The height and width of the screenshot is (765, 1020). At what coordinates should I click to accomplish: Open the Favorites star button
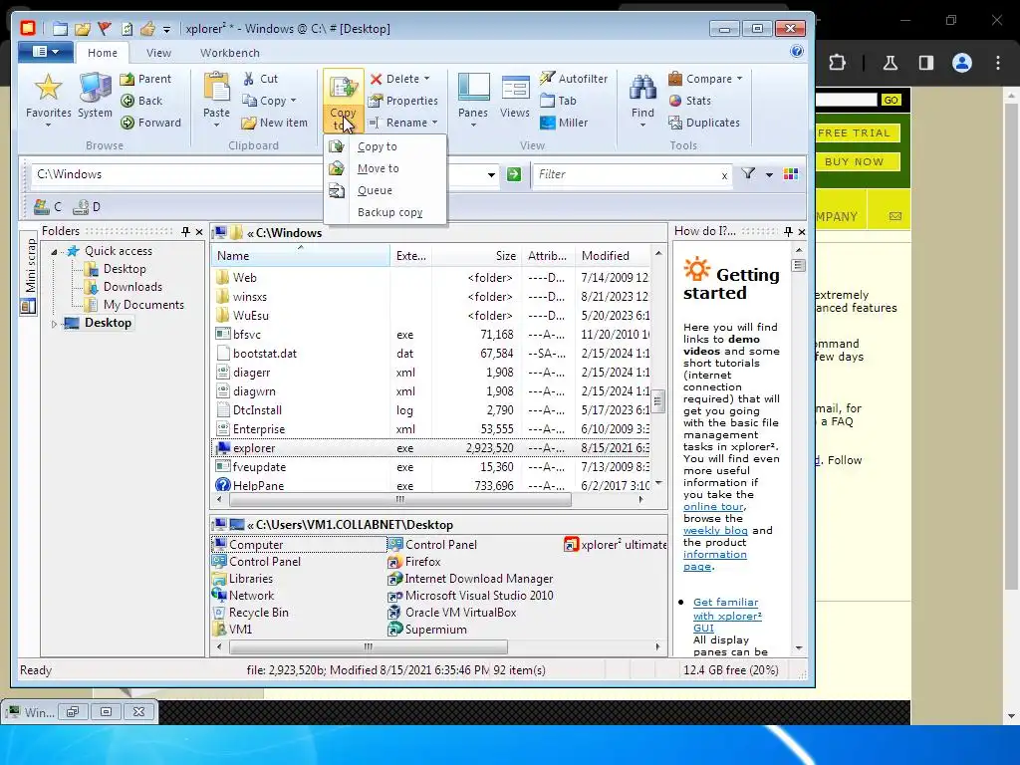pos(48,98)
